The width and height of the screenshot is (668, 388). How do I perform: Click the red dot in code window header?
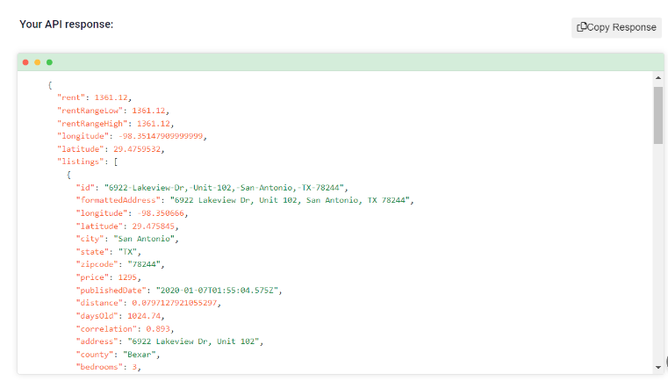25,62
